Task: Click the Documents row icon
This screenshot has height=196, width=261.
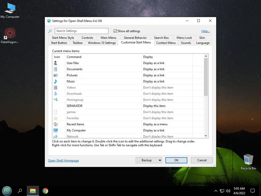Action: click(x=56, y=69)
